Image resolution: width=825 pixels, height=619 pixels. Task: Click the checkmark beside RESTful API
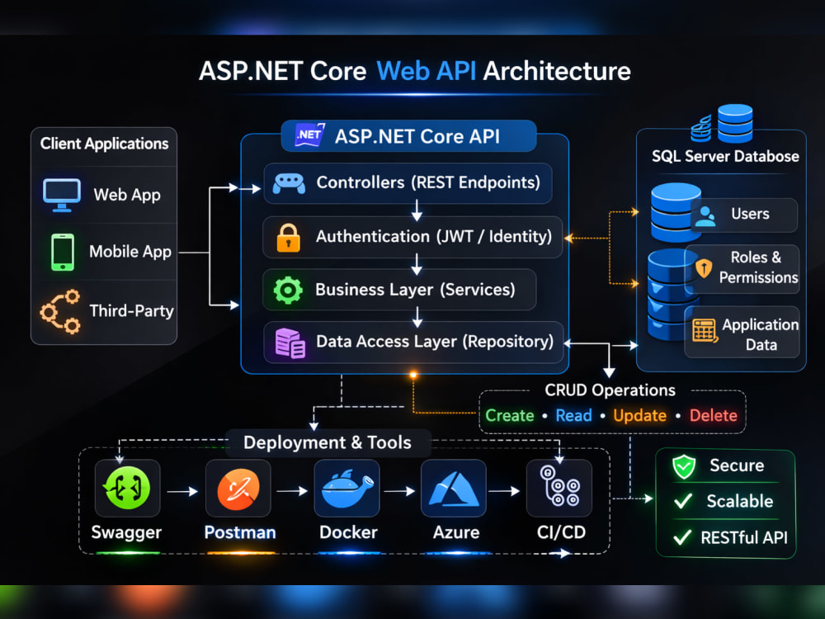pos(682,537)
